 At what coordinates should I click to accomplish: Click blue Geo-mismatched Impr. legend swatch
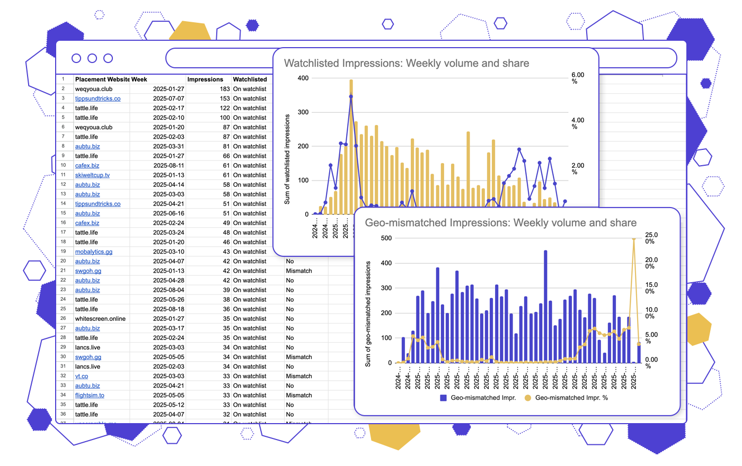tap(444, 398)
